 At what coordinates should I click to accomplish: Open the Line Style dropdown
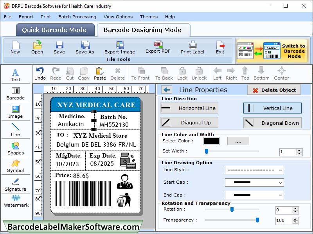[x=254, y=170]
